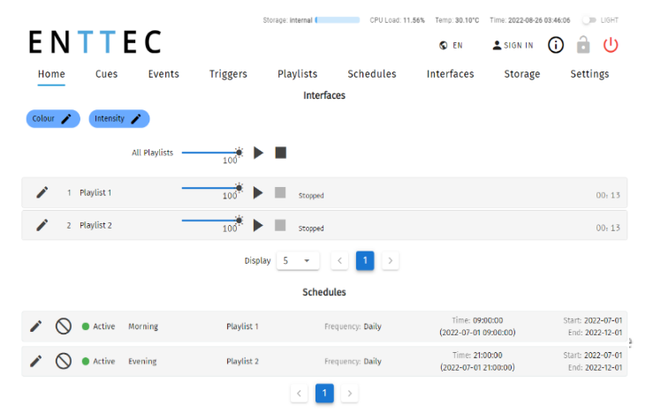Open the Settings tab

[589, 74]
